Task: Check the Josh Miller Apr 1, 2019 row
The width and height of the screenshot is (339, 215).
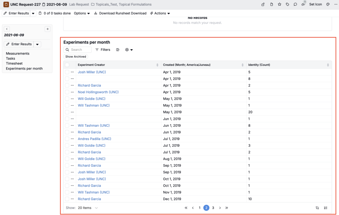Action: (67, 72)
